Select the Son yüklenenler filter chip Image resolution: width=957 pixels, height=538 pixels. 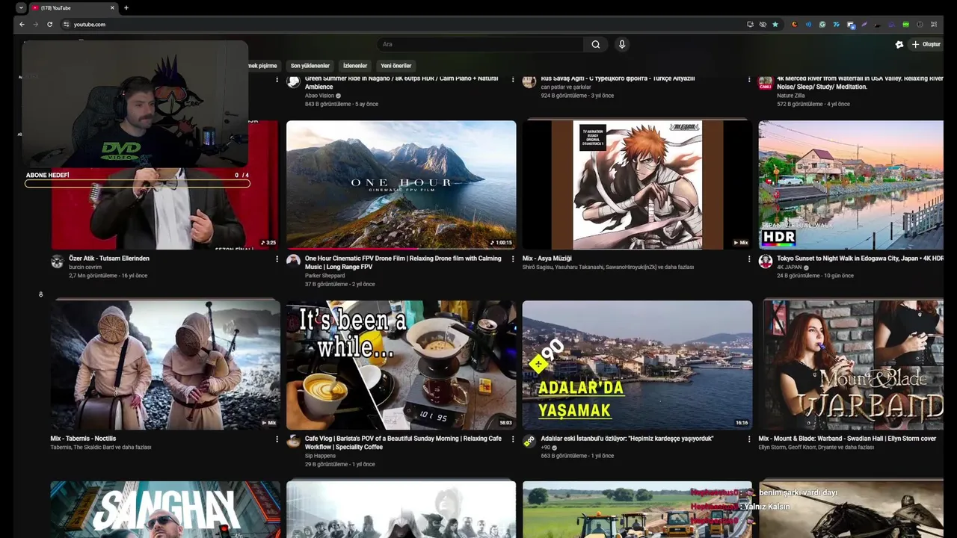tap(310, 66)
